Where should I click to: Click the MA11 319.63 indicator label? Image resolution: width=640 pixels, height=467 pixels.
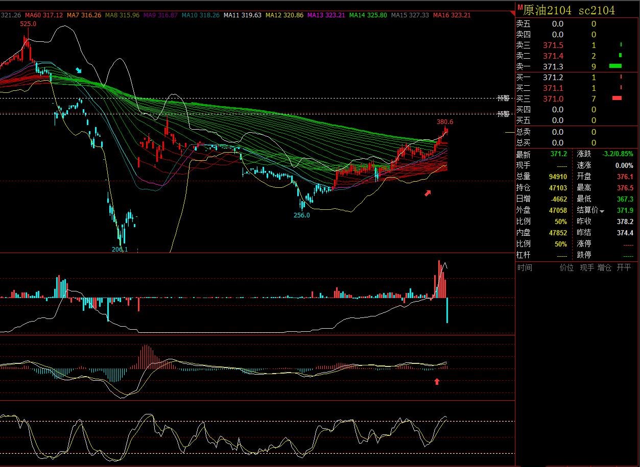[243, 15]
